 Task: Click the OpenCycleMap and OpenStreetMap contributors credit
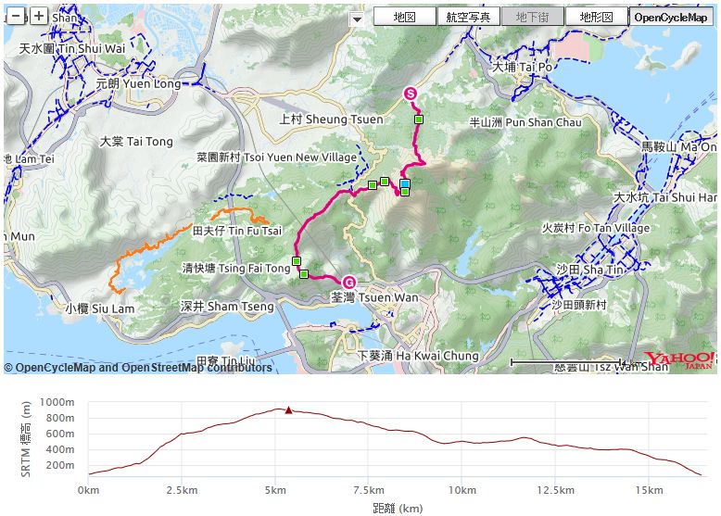[x=138, y=368]
